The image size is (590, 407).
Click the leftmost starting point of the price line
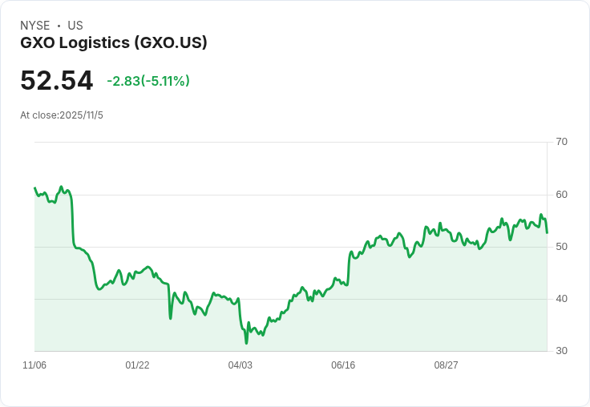point(34,188)
